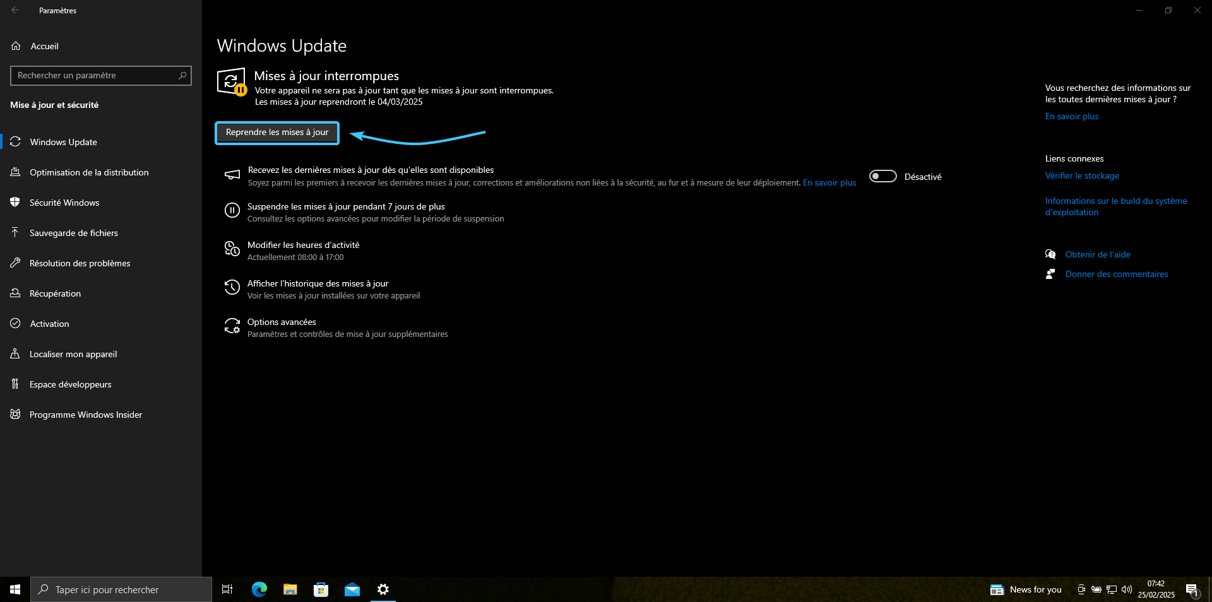Click the paused updates status icon
Viewport: 1212px width, 602px height.
pos(232,82)
